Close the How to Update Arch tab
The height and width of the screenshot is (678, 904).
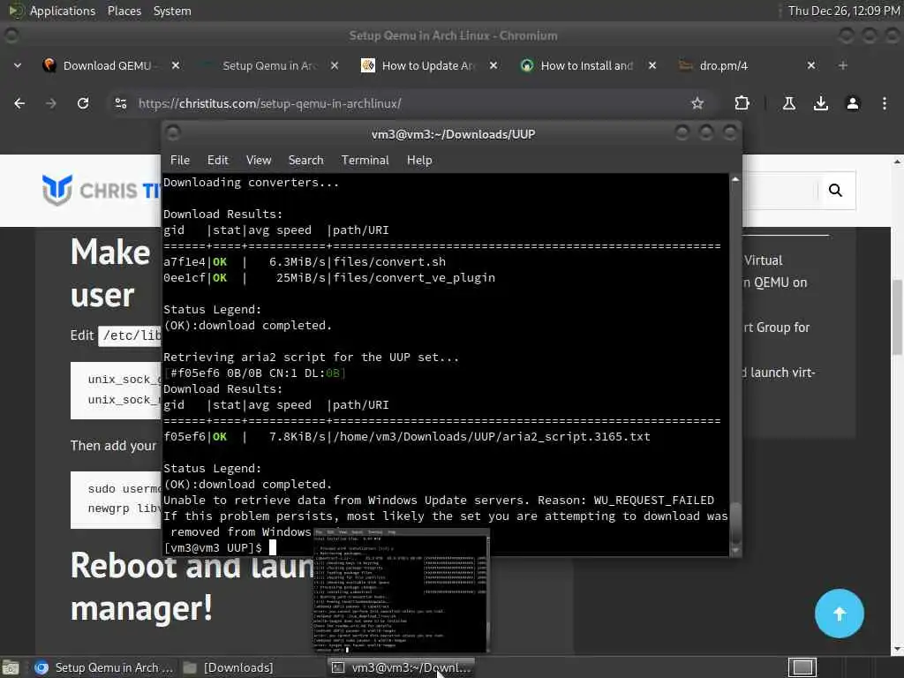click(493, 65)
